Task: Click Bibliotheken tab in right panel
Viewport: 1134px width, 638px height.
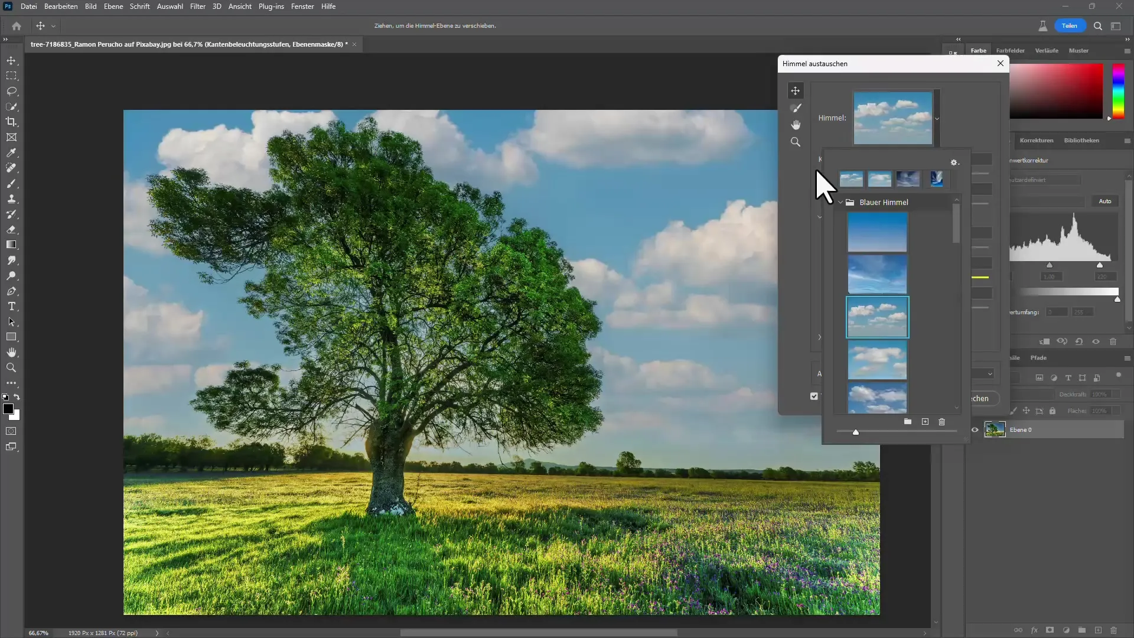Action: (1081, 140)
